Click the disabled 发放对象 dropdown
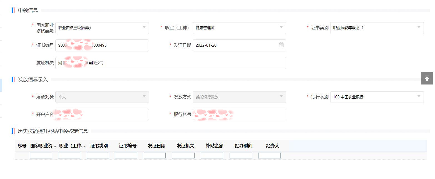Viewport: 435px width, 179px height. (102, 97)
